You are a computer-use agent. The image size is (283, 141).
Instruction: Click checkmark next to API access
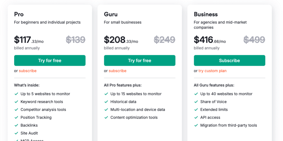pyautogui.click(x=196, y=118)
